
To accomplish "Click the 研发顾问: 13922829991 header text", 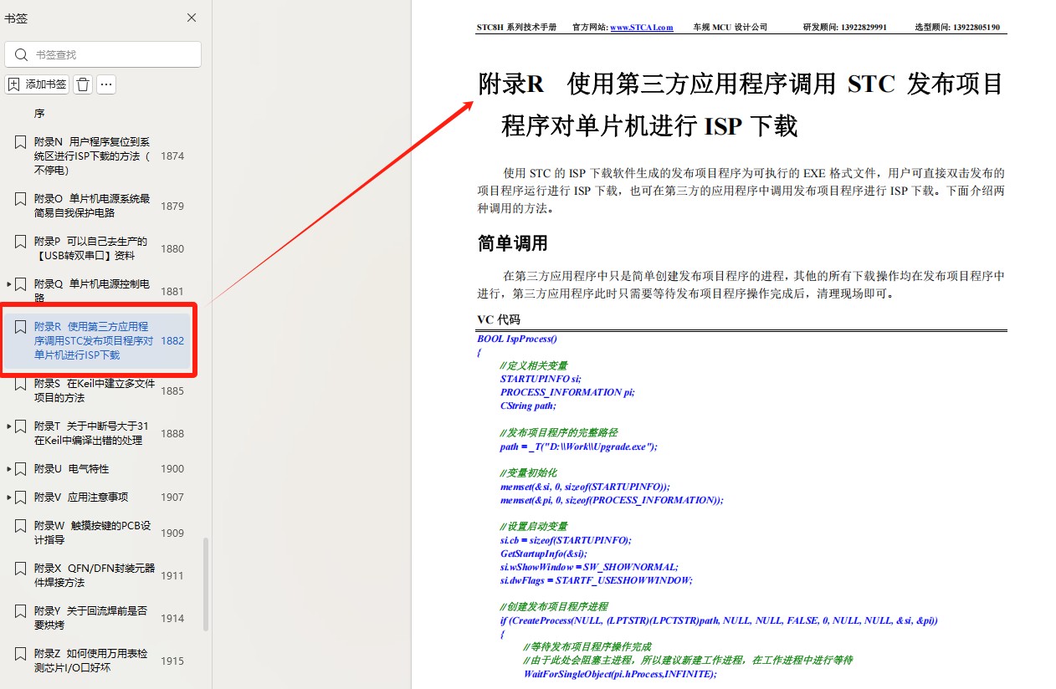I will pyautogui.click(x=844, y=28).
